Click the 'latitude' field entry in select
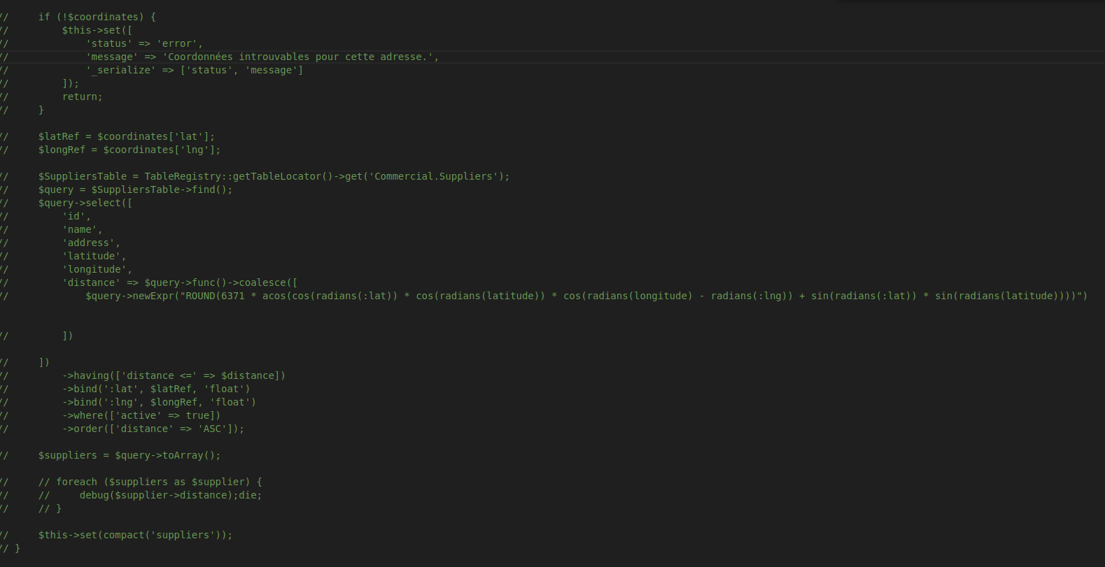Viewport: 1105px width, 567px height. point(94,256)
